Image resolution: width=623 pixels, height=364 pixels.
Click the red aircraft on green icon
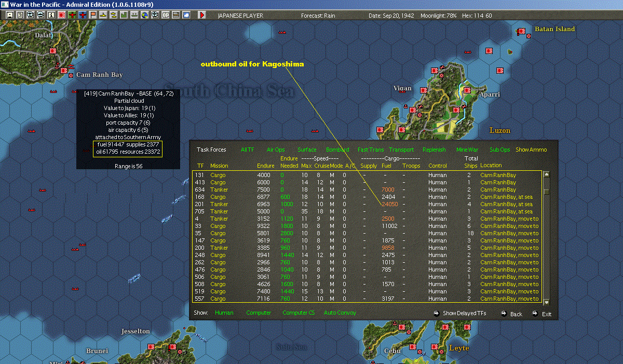(72, 15)
